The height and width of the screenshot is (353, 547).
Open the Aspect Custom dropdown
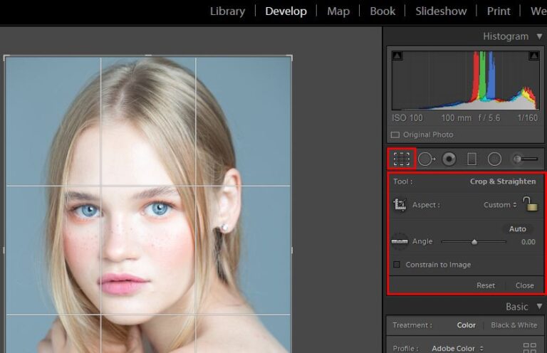[x=501, y=205]
